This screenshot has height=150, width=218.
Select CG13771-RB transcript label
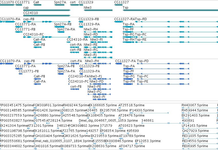25,29
